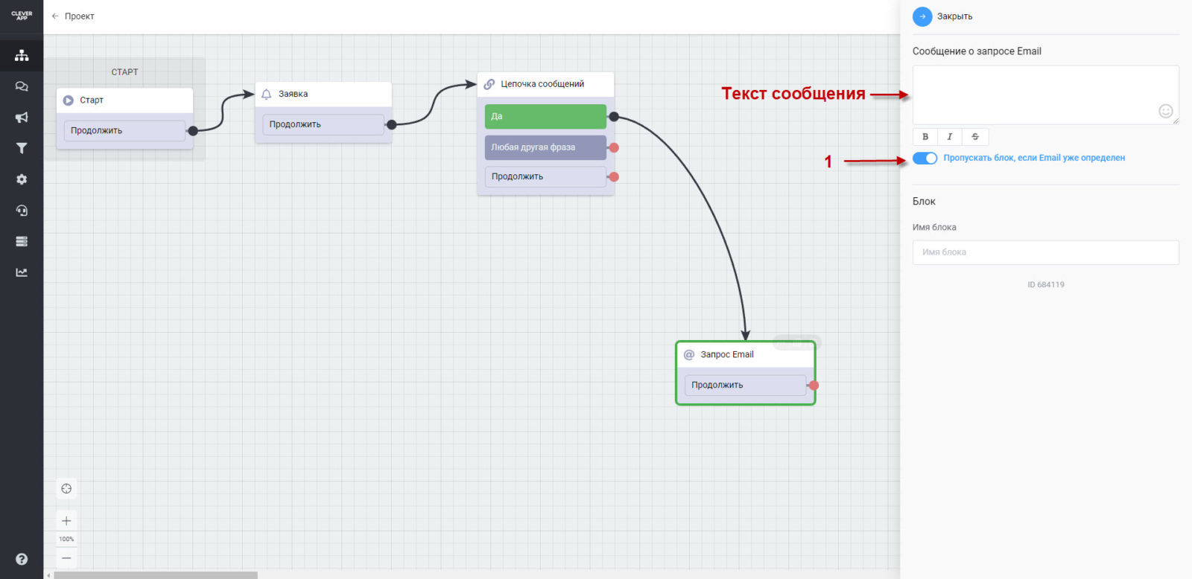Zoom in on the canvas with plus button
The image size is (1192, 579).
point(66,521)
